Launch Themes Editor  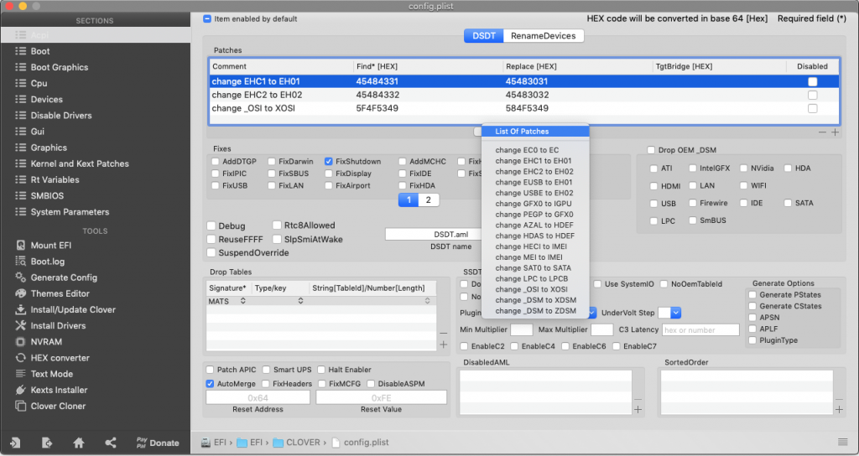point(60,293)
